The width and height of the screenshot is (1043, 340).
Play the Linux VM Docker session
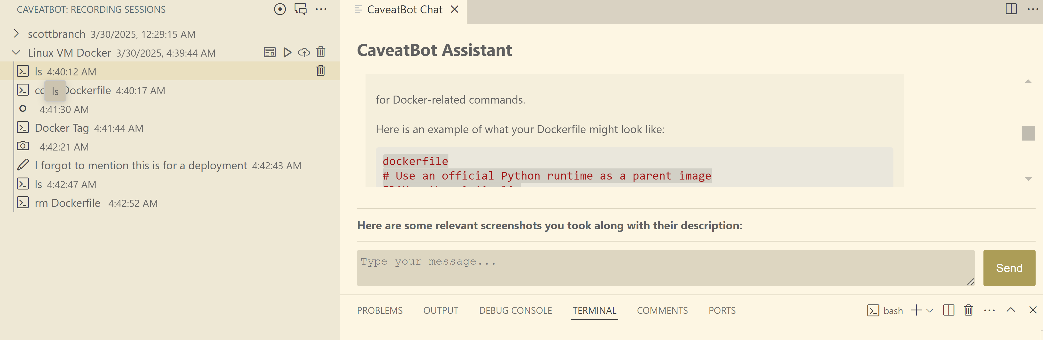(287, 52)
